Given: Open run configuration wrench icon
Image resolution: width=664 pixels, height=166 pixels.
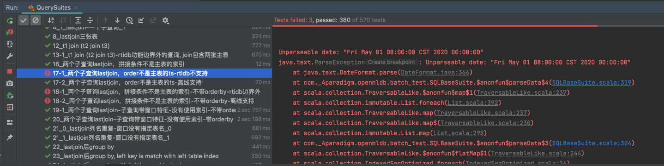Looking at the screenshot, I should click(x=10, y=56).
